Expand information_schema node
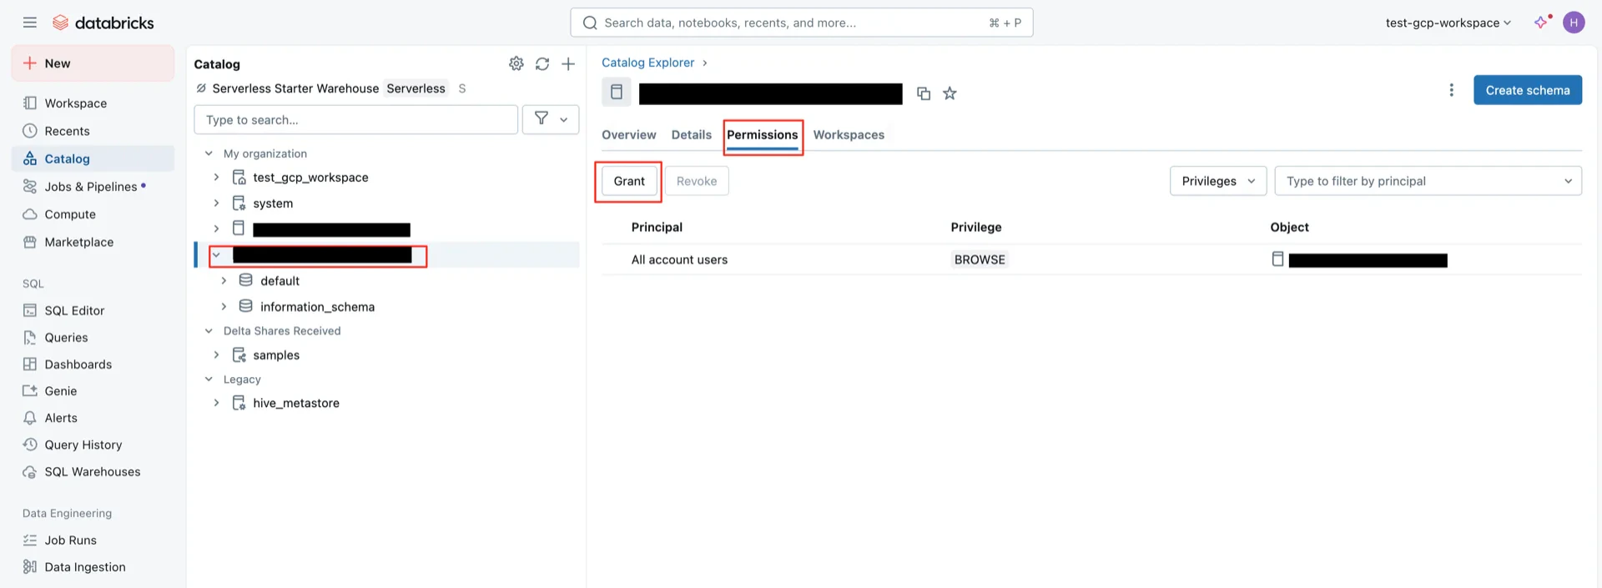Image resolution: width=1602 pixels, height=588 pixels. click(224, 307)
